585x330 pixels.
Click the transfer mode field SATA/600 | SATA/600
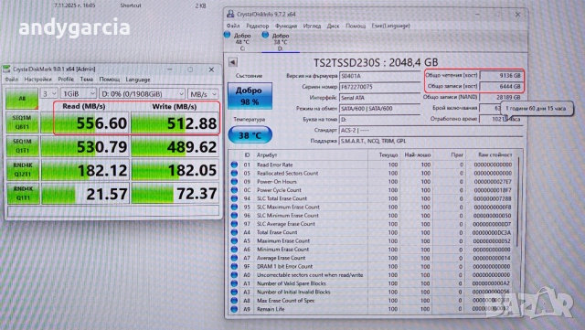click(380, 109)
